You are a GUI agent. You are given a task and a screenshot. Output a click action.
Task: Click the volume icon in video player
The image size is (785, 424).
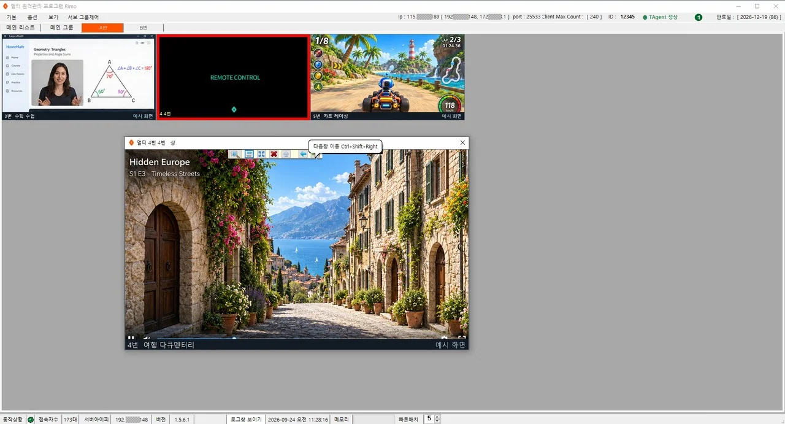pyautogui.click(x=147, y=337)
